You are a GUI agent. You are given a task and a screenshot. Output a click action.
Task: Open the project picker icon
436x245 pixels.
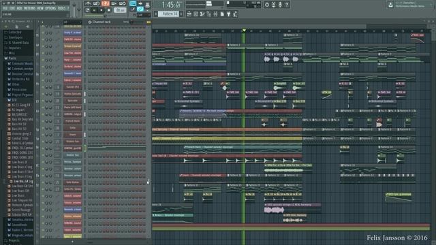click(222, 14)
